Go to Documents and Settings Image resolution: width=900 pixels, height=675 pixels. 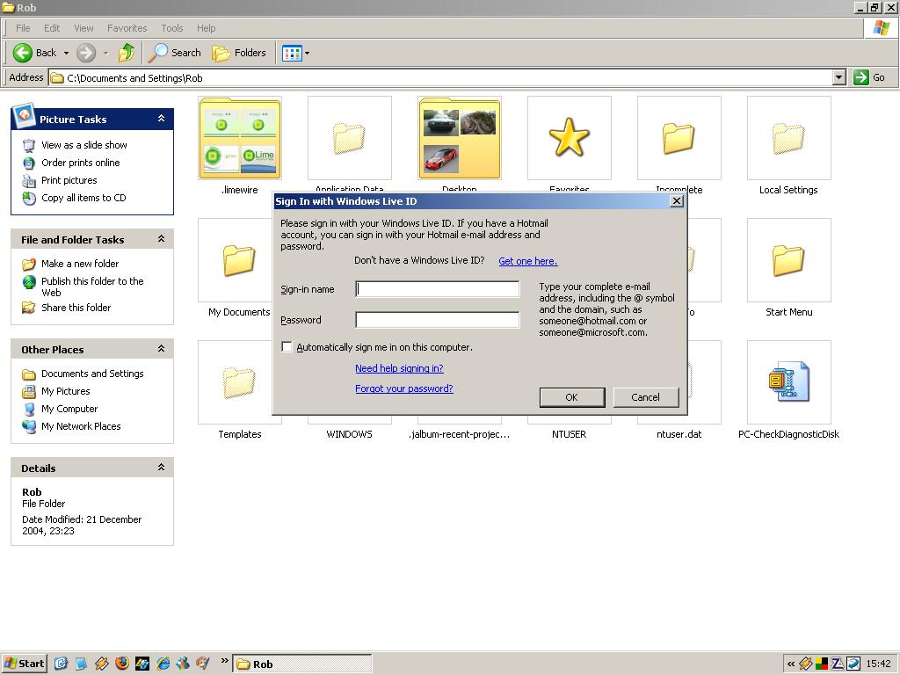[x=92, y=374]
